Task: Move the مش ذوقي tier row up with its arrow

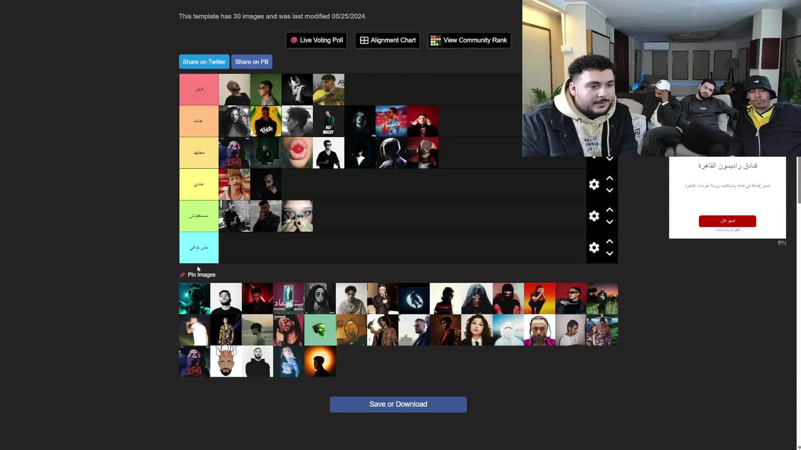Action: 610,242
